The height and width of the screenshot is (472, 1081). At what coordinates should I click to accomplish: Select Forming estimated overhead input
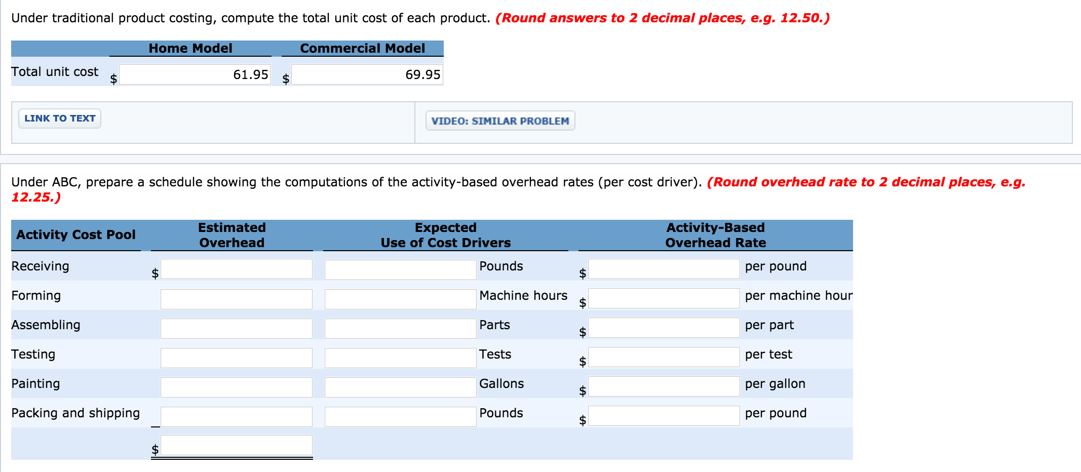(236, 299)
